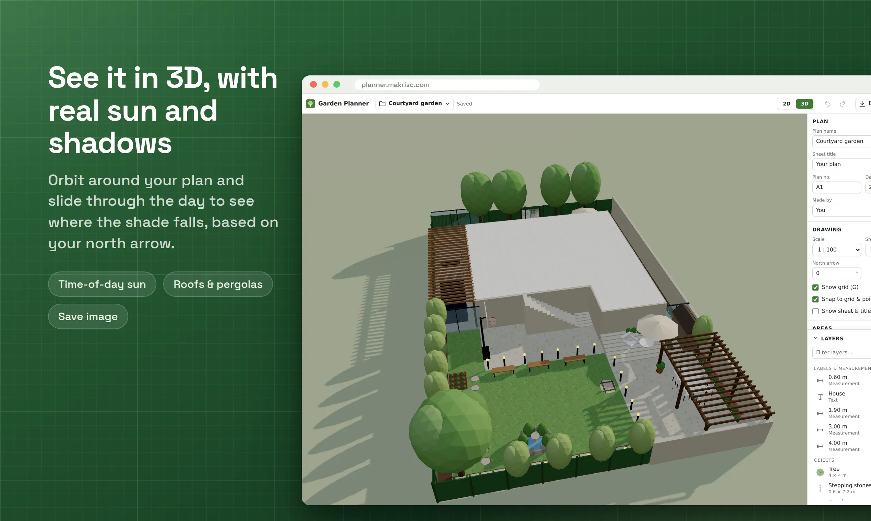871x521 pixels.
Task: Click the Garden Planner logo icon
Action: [x=310, y=104]
